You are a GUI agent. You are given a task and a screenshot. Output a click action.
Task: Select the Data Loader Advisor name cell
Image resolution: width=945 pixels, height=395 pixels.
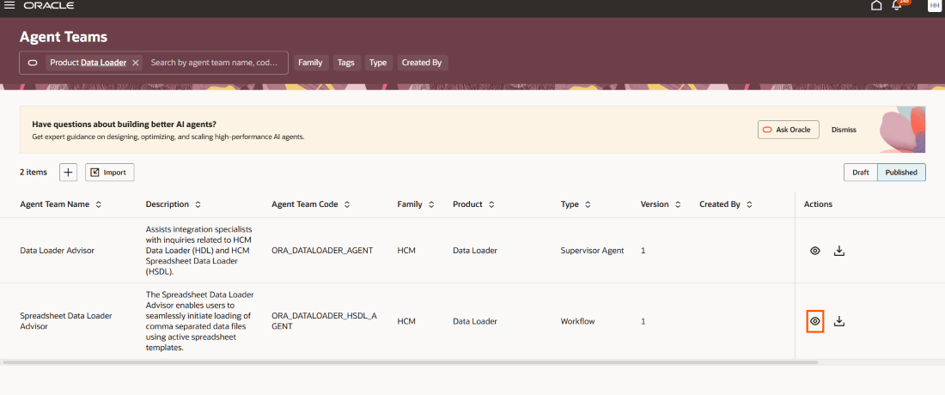[58, 251]
